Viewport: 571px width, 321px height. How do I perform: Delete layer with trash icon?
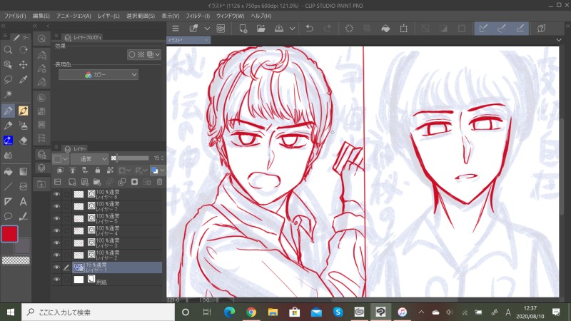[x=159, y=182]
